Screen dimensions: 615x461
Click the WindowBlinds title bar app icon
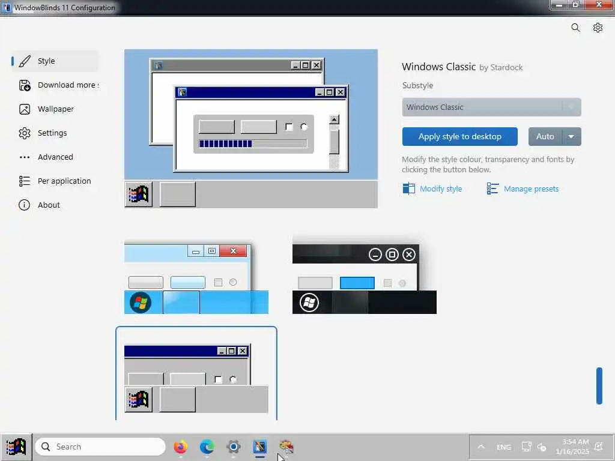(x=7, y=7)
